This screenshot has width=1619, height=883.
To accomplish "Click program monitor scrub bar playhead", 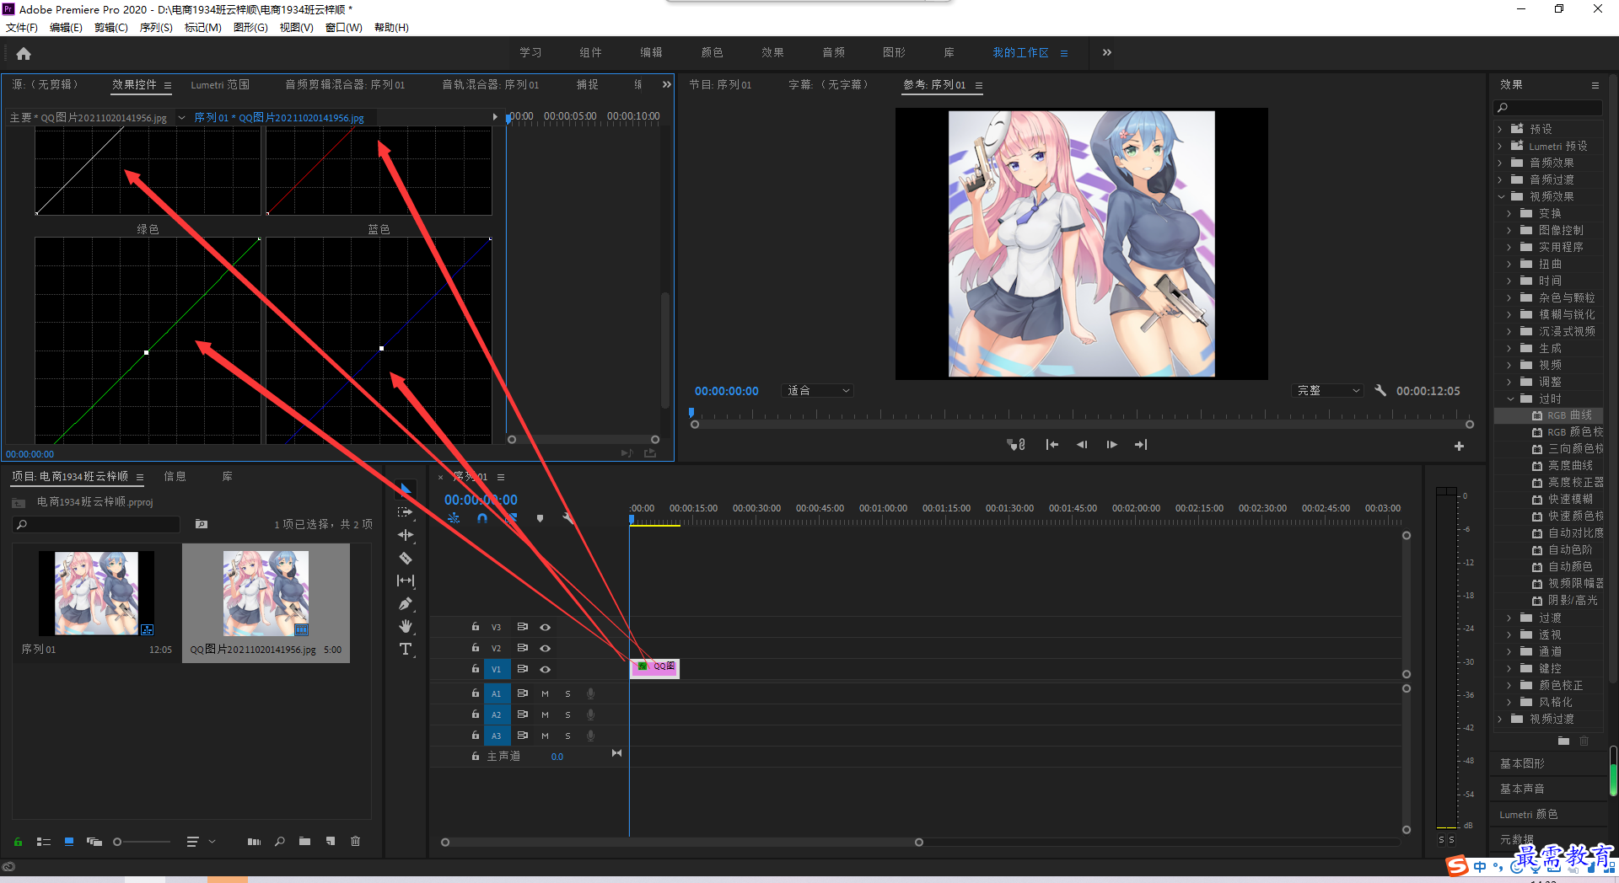I will coord(691,413).
